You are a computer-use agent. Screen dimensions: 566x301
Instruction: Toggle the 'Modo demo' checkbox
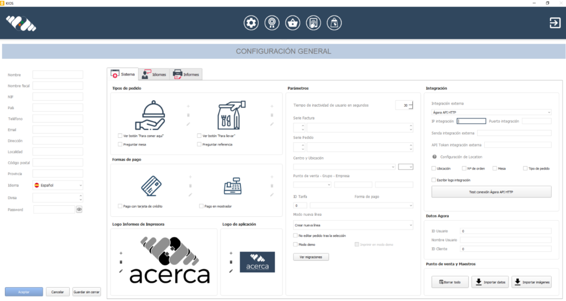click(295, 245)
